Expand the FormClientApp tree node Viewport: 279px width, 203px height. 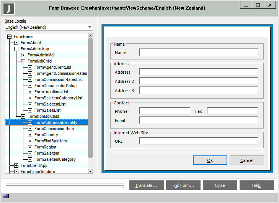coord(16,165)
